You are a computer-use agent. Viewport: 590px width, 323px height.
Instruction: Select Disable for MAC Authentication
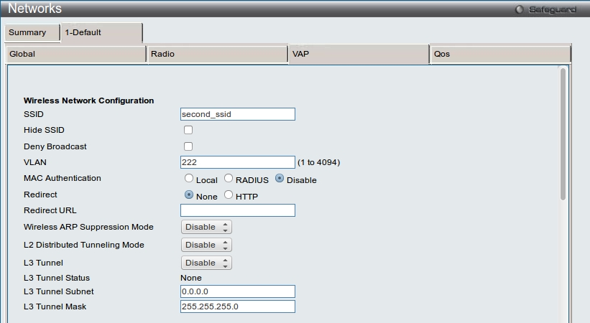click(x=280, y=179)
